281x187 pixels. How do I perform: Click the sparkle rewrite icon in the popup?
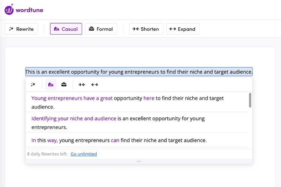click(x=33, y=85)
